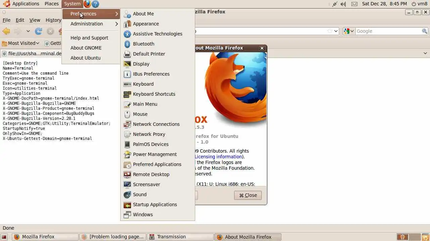
Task: Expand the Preferences submenu
Action: pos(91,14)
